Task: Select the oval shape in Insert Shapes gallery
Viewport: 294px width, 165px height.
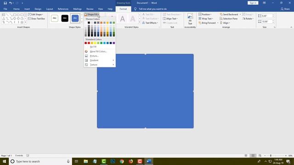Action: tap(18, 15)
